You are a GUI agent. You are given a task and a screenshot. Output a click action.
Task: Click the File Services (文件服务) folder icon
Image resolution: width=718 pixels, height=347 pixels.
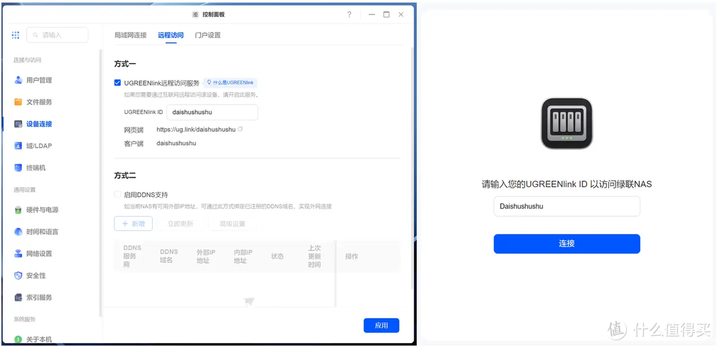(19, 102)
